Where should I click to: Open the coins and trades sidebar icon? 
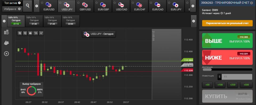coord(6,32)
